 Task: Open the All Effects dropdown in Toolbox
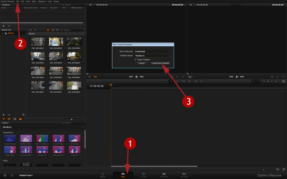coord(43,127)
